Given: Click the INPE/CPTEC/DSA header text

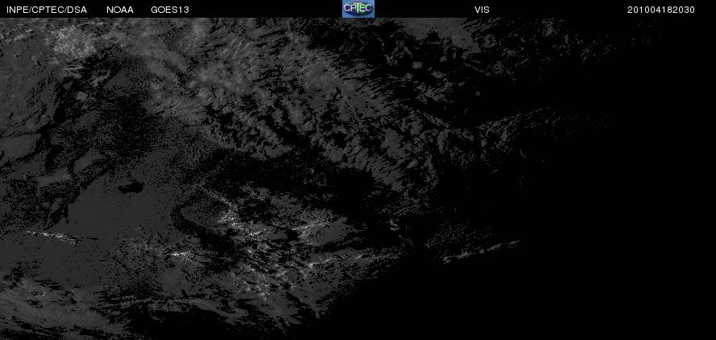Looking at the screenshot, I should (47, 10).
